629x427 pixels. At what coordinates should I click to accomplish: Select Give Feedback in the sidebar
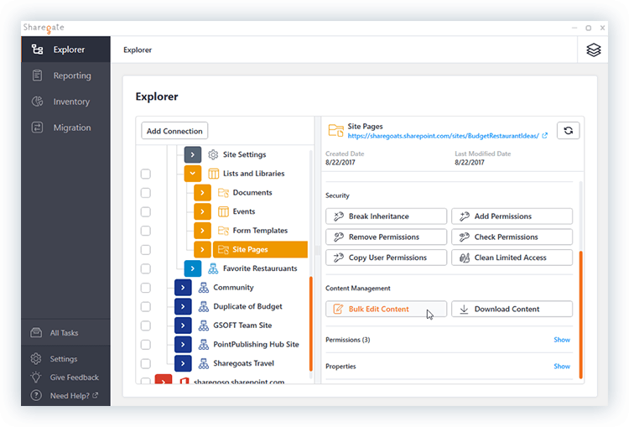pyautogui.click(x=65, y=378)
